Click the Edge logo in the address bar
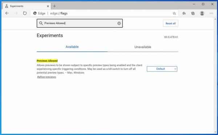The image size is (218, 135). point(35,13)
